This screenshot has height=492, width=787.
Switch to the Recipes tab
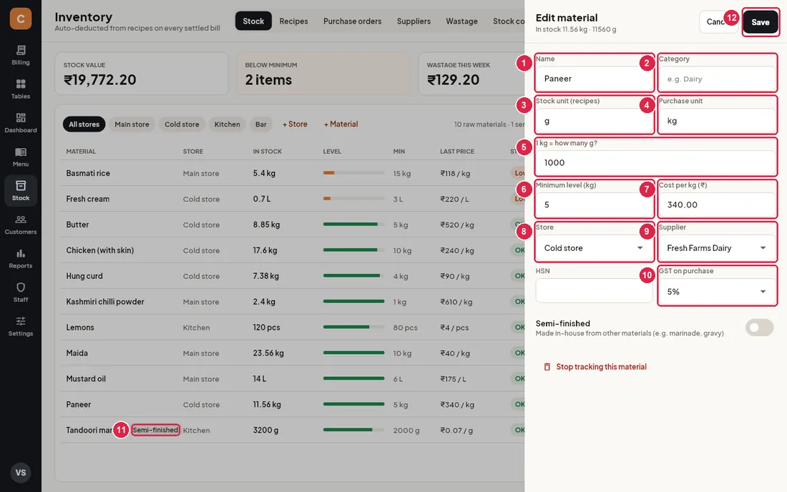tap(293, 21)
